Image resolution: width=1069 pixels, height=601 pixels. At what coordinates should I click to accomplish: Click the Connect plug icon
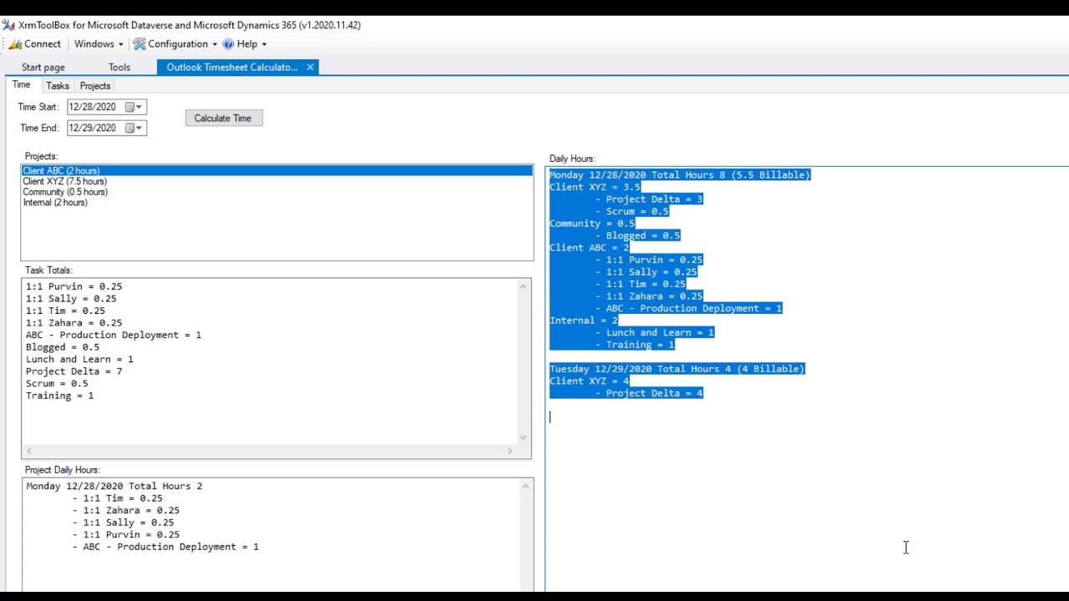coord(15,44)
